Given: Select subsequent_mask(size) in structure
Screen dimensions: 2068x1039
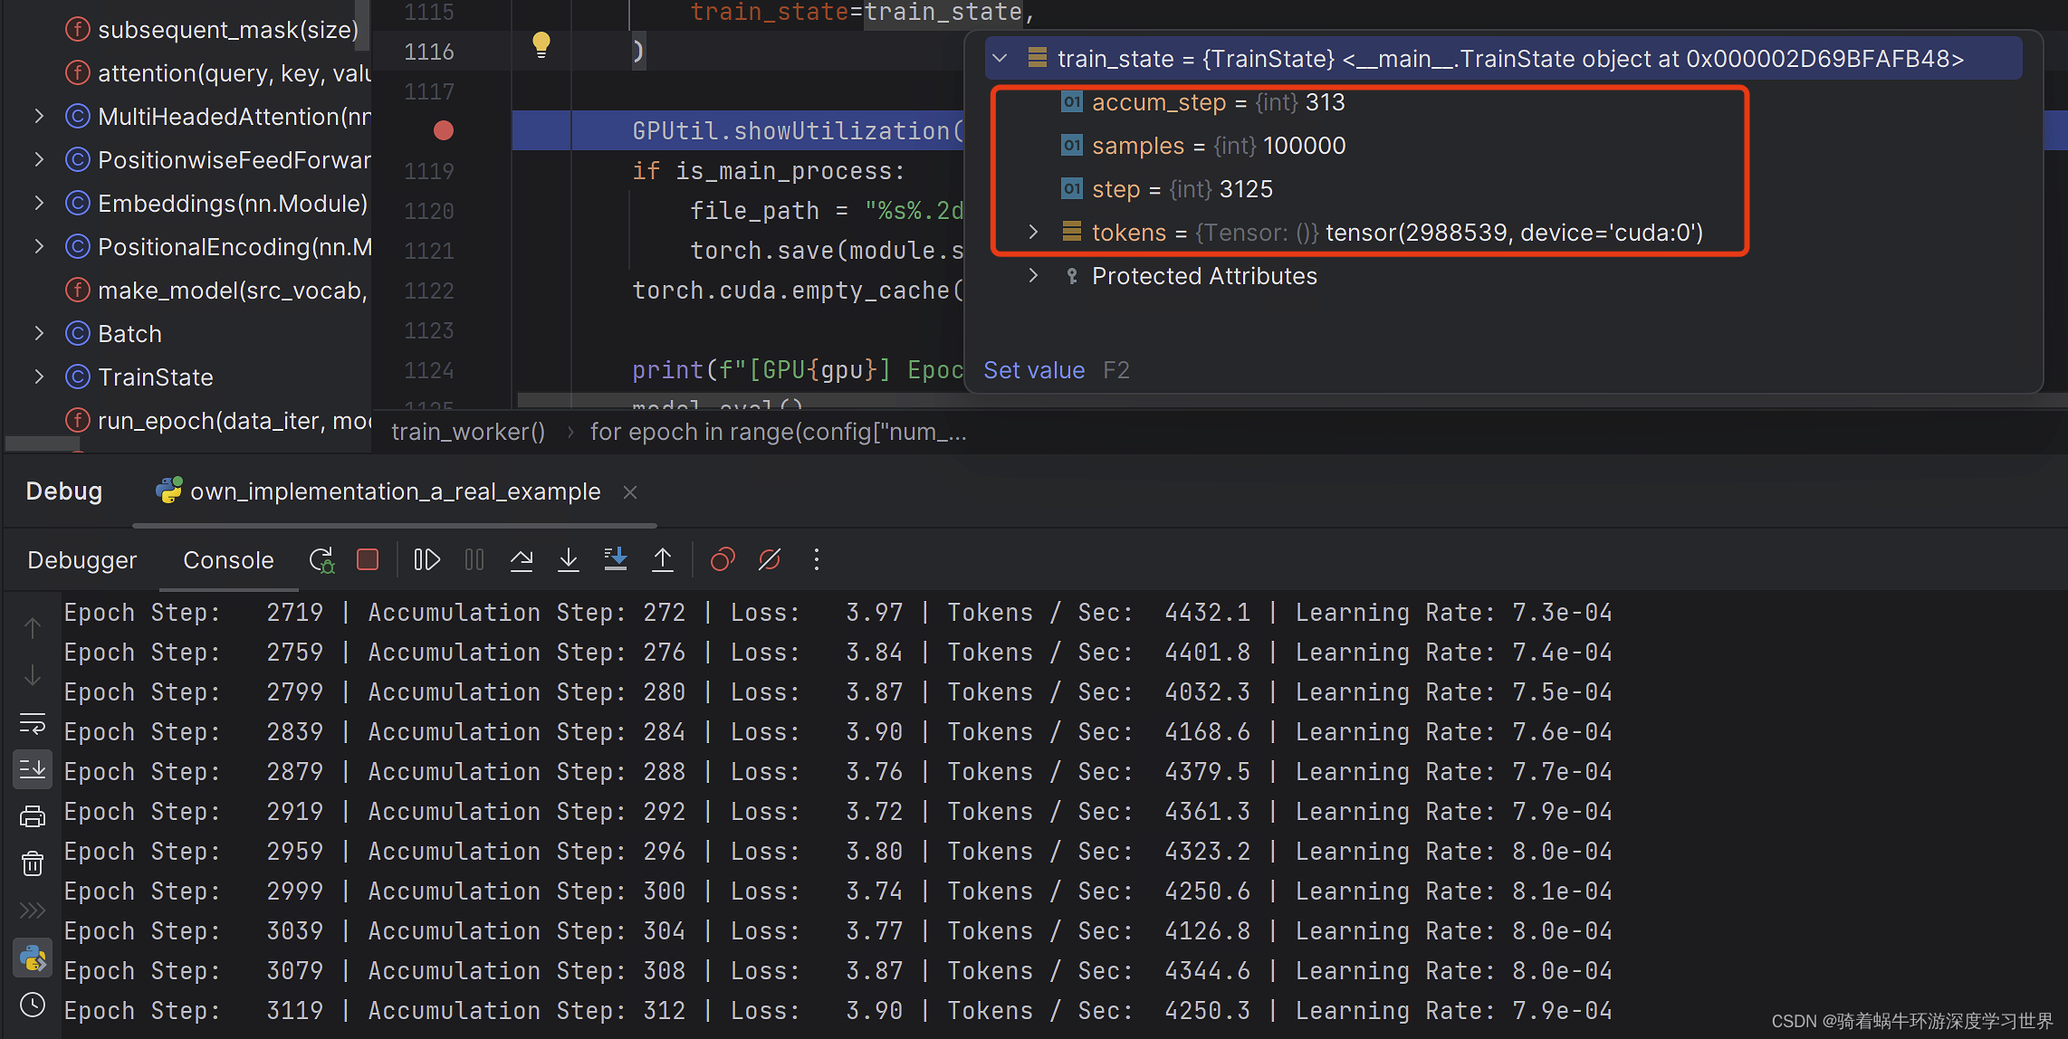Looking at the screenshot, I should click(x=213, y=30).
